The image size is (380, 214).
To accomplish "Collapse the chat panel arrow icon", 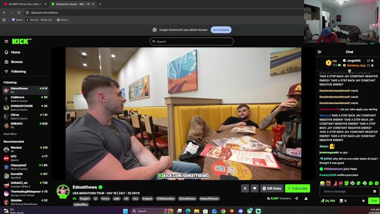I will (319, 52).
